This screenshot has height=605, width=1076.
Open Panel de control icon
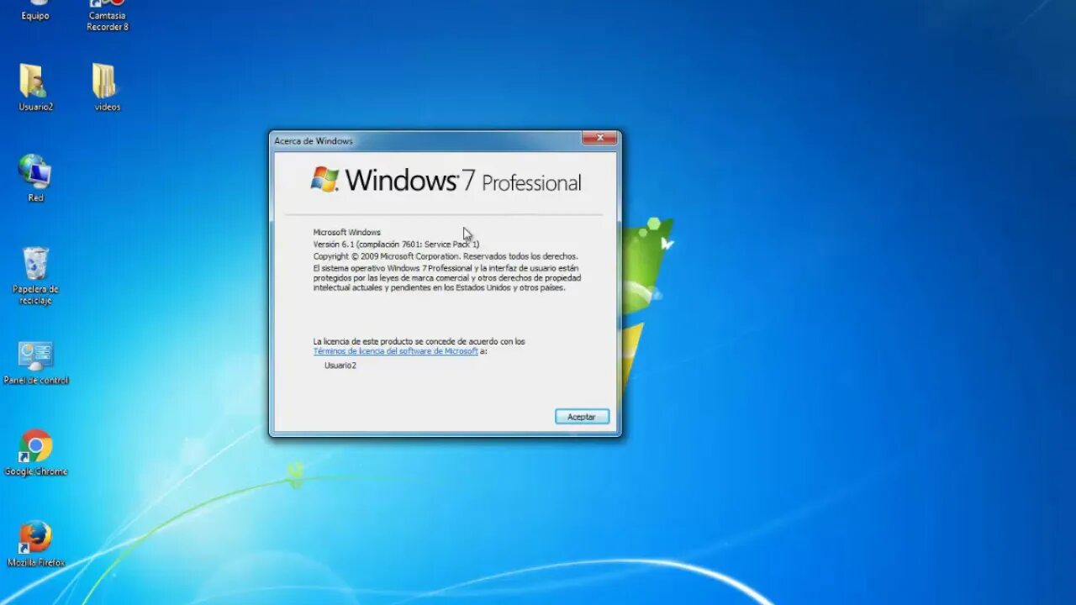tap(35, 363)
